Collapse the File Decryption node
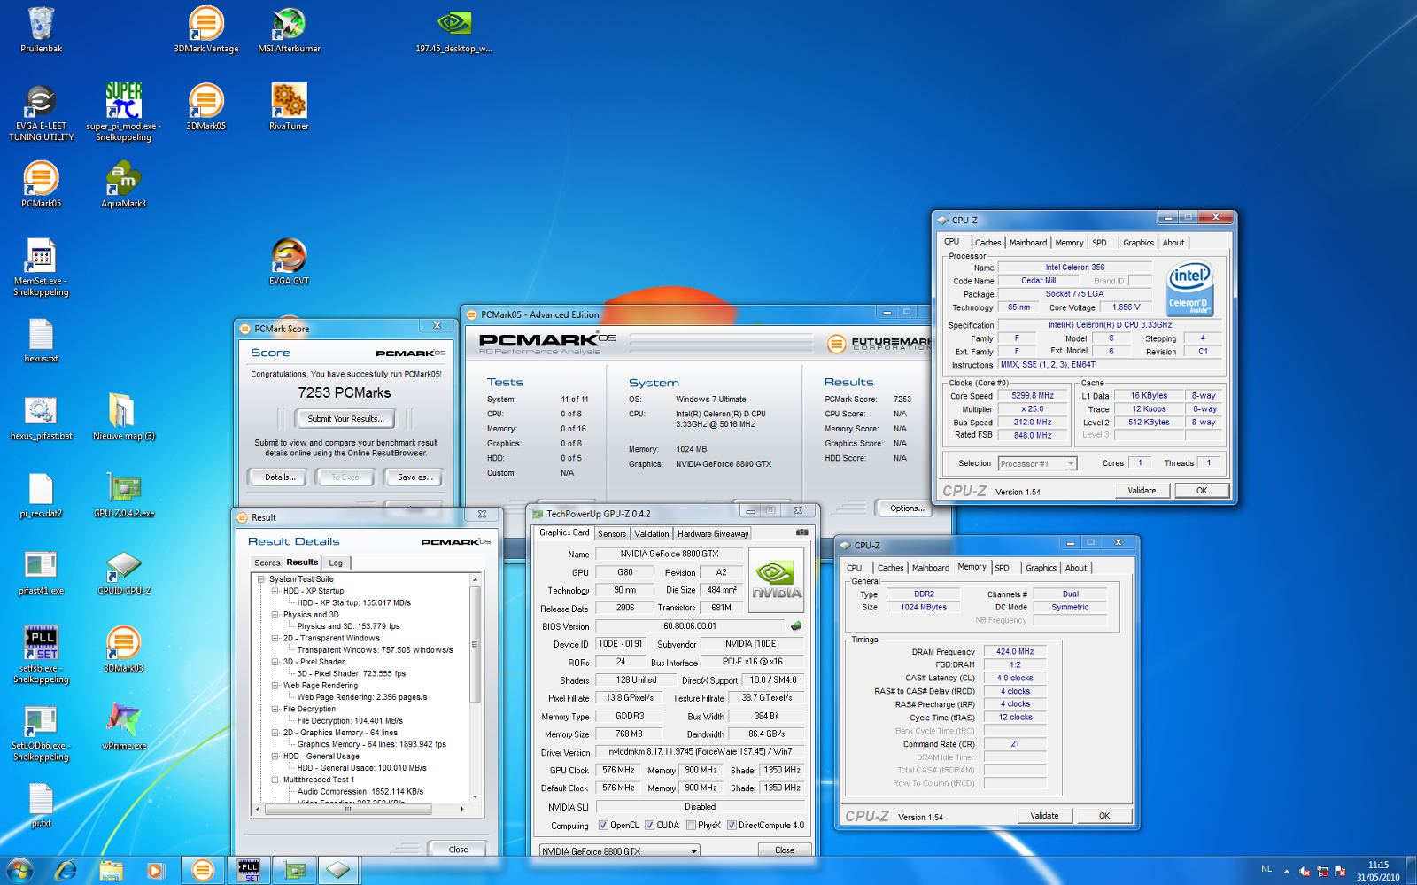The width and height of the screenshot is (1417, 885). tap(275, 710)
